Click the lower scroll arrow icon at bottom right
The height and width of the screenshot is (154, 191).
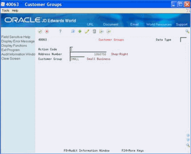tap(188, 140)
